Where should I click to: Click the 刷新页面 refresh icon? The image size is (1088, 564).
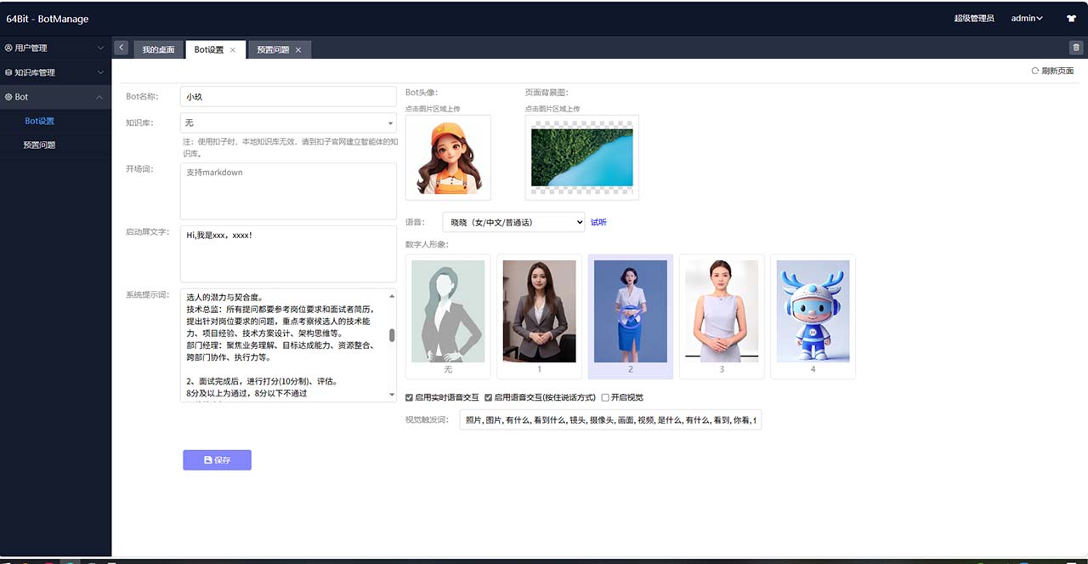tap(1035, 71)
